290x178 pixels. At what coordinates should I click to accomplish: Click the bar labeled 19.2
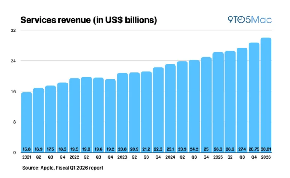[x=110, y=116]
